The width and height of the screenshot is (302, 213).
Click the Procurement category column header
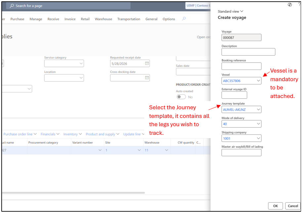click(x=43, y=142)
